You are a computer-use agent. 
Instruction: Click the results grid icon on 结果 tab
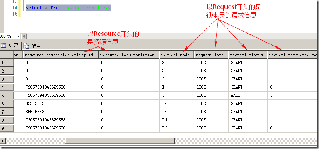coord(4,45)
